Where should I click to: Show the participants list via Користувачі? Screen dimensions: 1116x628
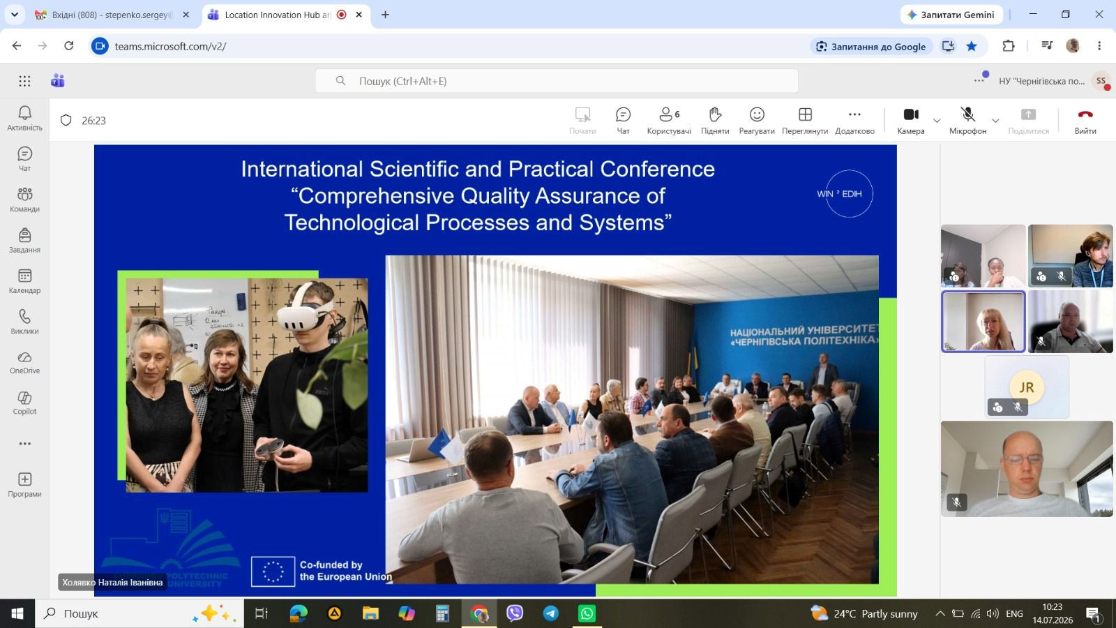(x=669, y=121)
